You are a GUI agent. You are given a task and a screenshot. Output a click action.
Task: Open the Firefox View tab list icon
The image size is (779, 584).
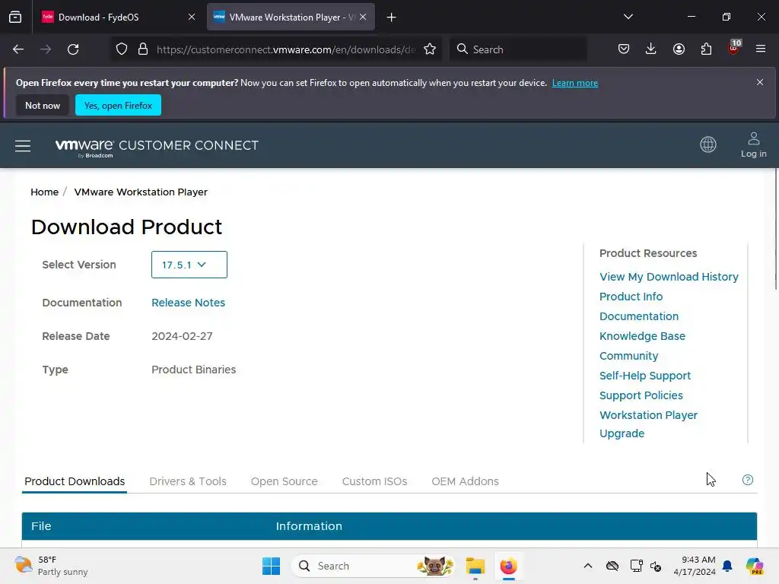point(15,17)
